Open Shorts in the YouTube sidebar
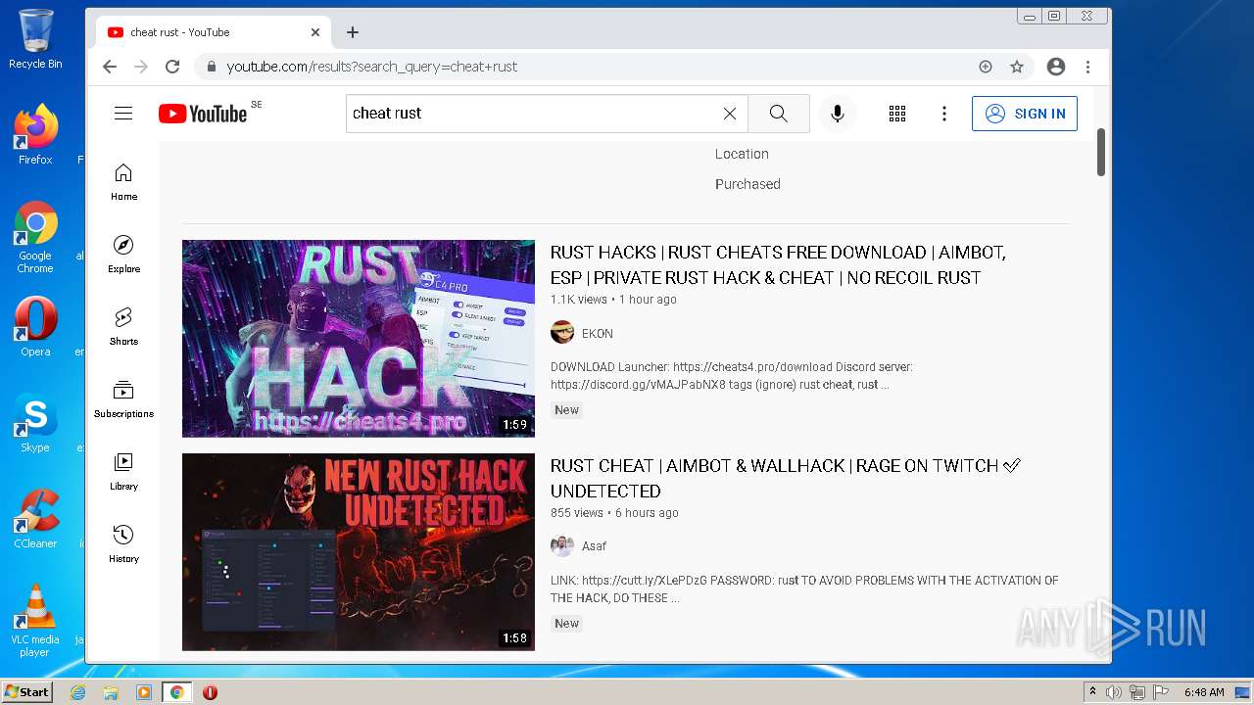 click(123, 327)
